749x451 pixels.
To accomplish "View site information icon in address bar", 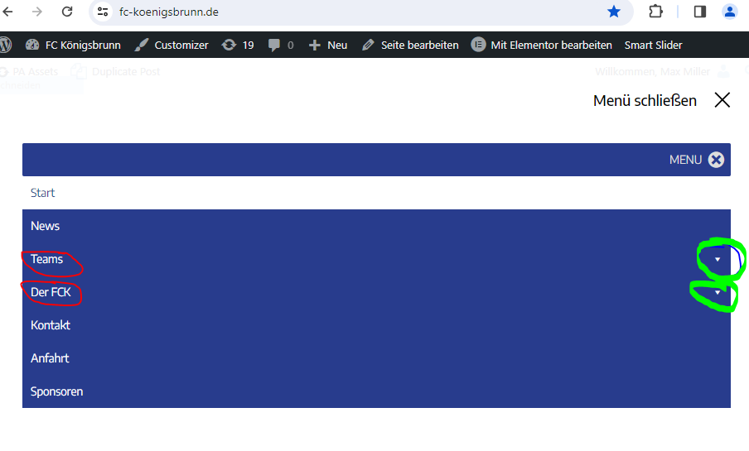I will pos(102,12).
